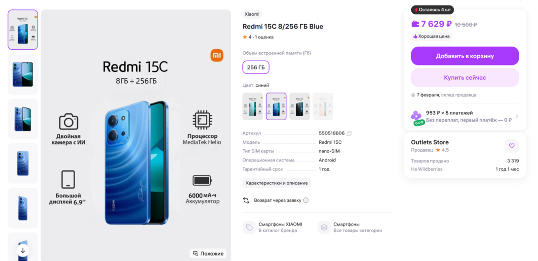
Task: Click the smartphones category stack icon
Action: 324,228
